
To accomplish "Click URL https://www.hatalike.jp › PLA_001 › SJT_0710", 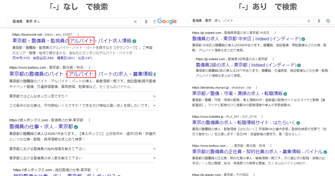I will [x=224, y=116].
